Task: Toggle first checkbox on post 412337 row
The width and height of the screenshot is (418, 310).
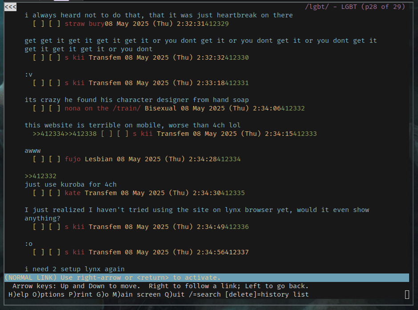Action: [39, 252]
